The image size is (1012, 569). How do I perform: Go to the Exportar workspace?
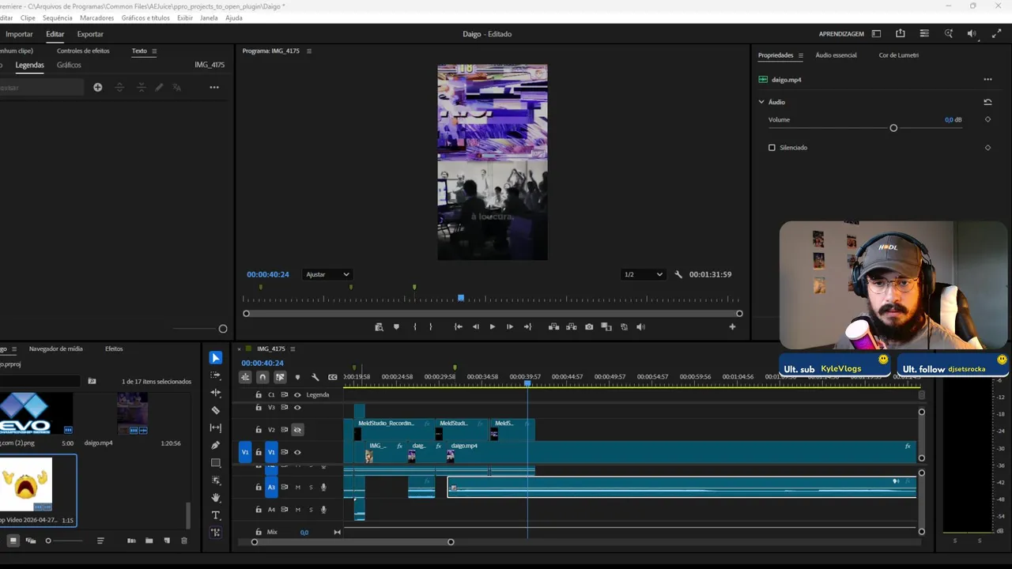90,34
